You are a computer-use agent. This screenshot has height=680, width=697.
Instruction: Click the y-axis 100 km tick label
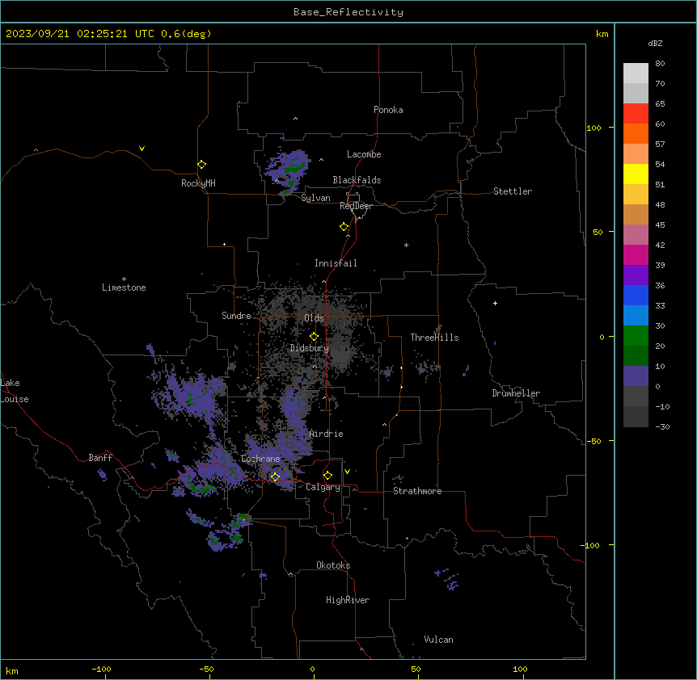(x=594, y=128)
